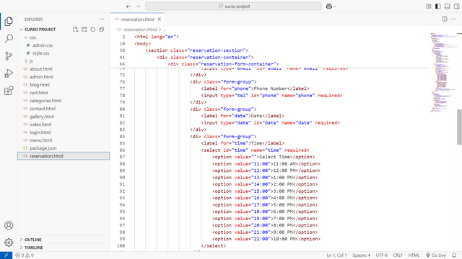Open notifications bell in status bar
The height and width of the screenshot is (259, 462).
[454, 255]
